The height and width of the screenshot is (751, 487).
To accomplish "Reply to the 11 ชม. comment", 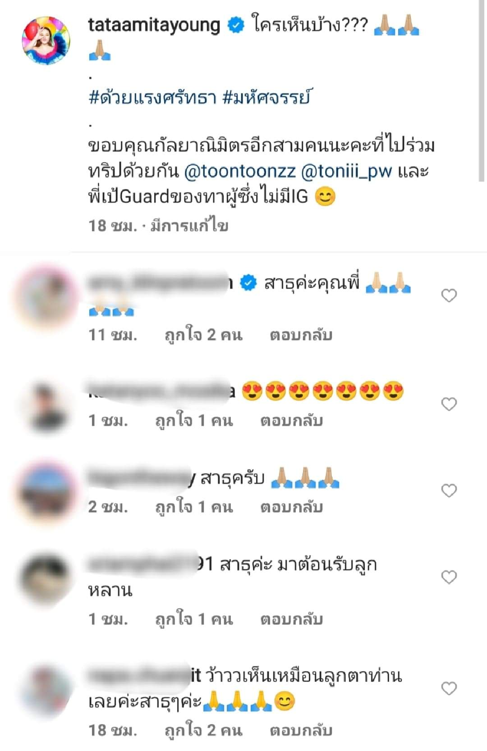I will pos(301,335).
